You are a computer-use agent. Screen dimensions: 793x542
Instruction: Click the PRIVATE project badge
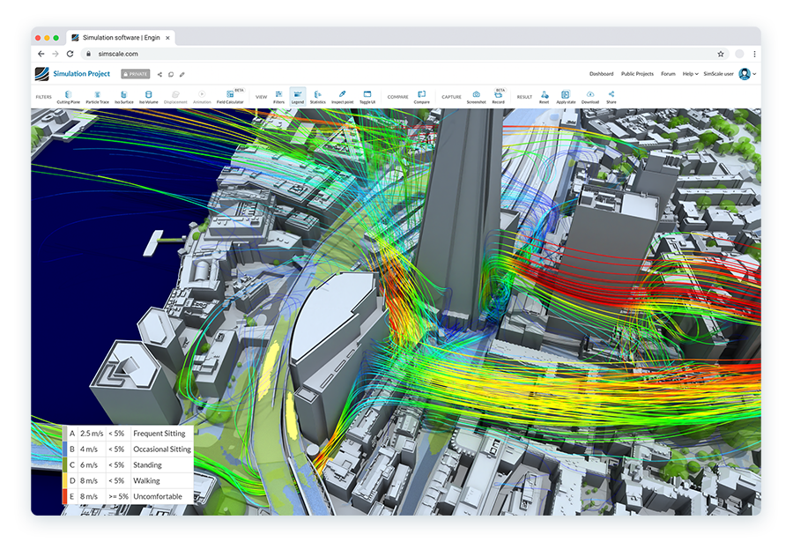click(x=136, y=74)
